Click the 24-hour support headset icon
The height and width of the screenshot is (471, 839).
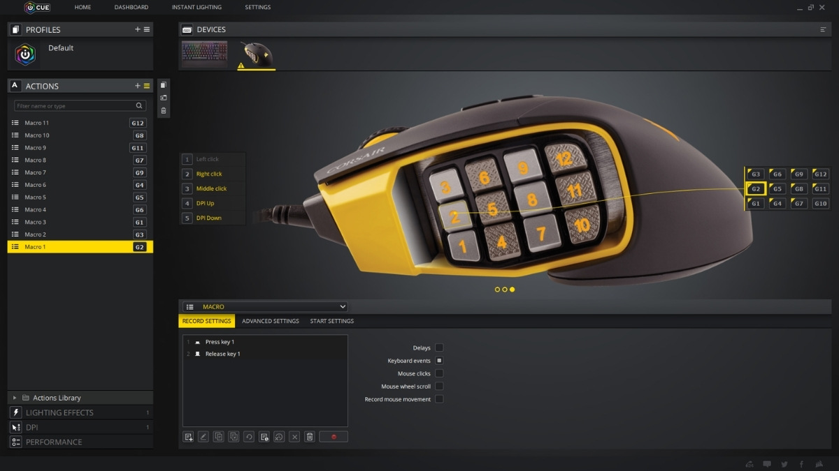point(750,464)
